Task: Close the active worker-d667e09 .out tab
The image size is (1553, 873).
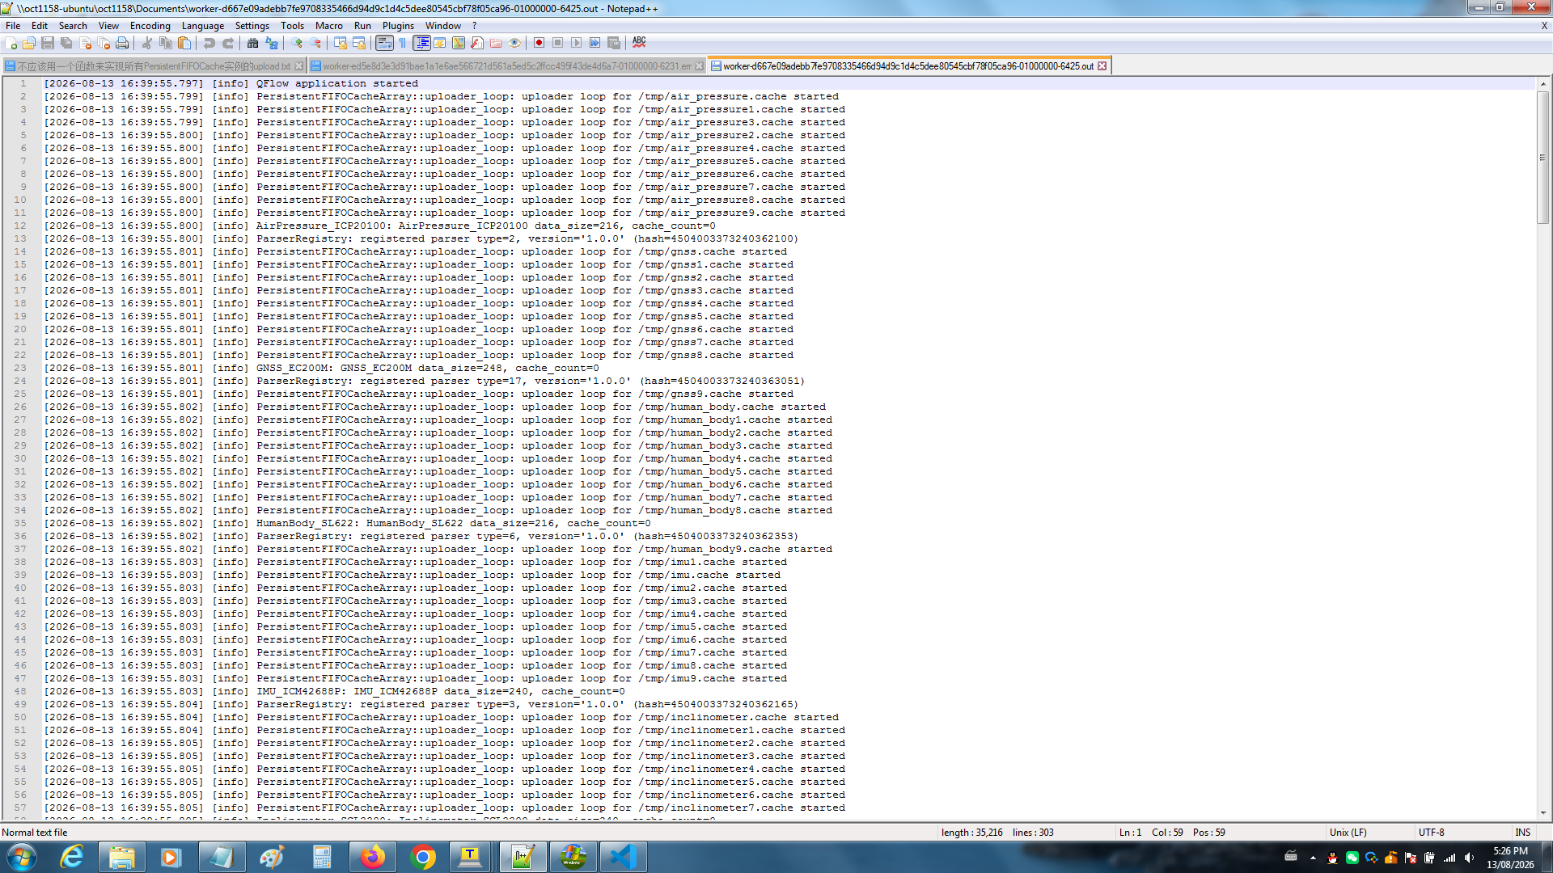Action: coord(1102,66)
